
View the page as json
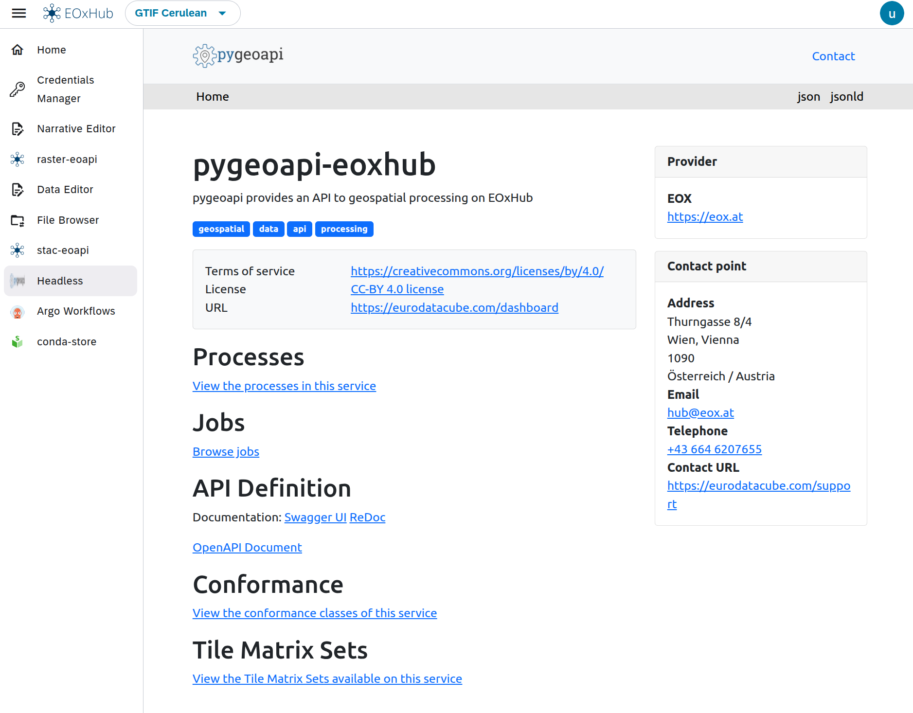pos(808,97)
